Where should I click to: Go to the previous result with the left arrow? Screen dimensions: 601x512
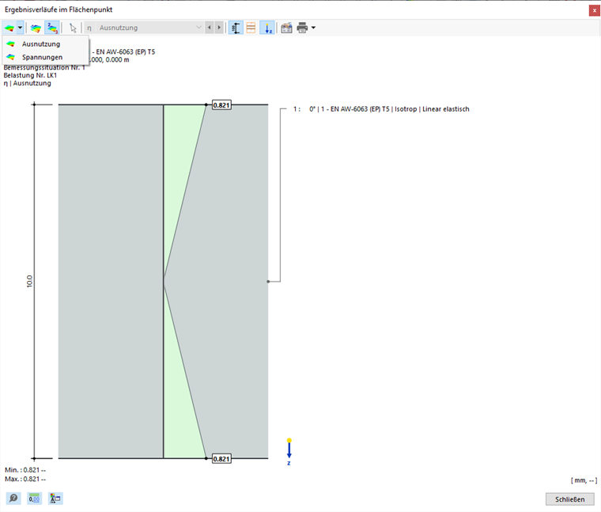(210, 28)
